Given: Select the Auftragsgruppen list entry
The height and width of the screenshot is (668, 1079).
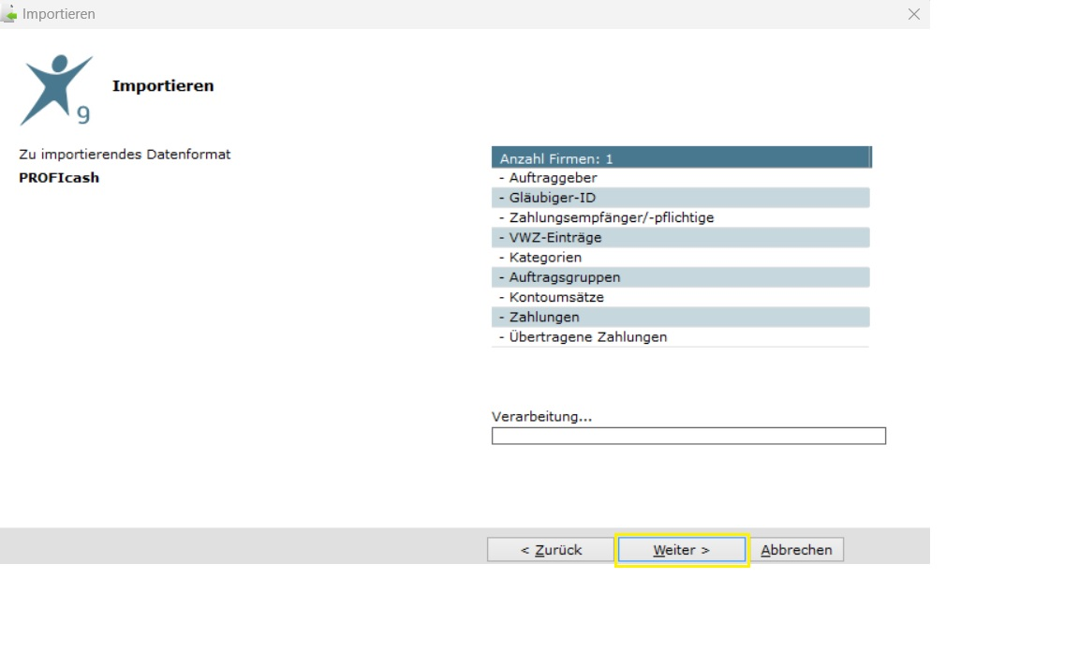Looking at the screenshot, I should 681,277.
